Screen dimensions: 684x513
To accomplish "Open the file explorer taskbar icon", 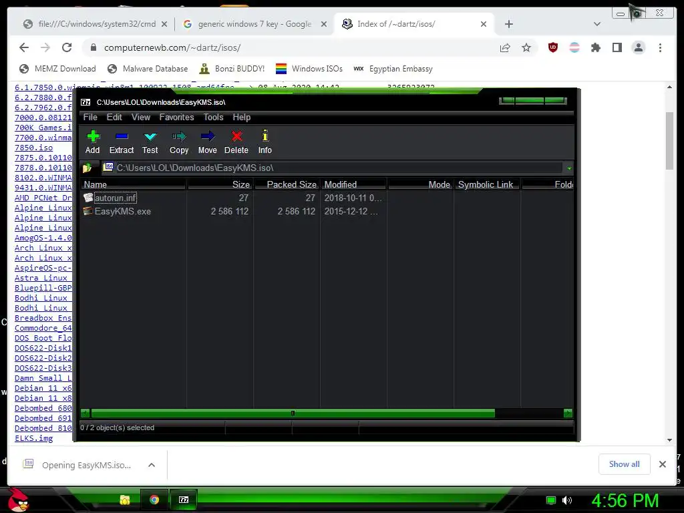I will pyautogui.click(x=125, y=500).
